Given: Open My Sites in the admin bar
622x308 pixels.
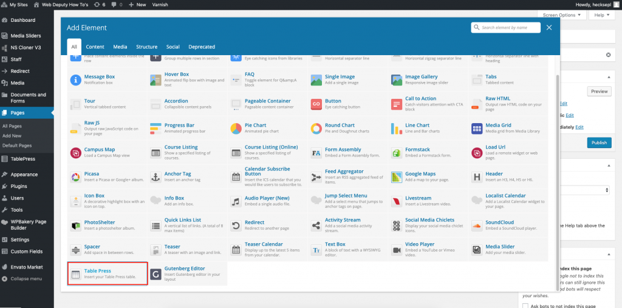Looking at the screenshot, I should coord(16,4).
